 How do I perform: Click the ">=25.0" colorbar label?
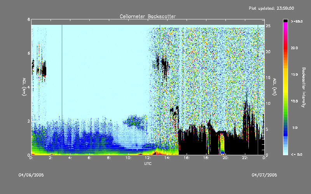coord(297,21)
